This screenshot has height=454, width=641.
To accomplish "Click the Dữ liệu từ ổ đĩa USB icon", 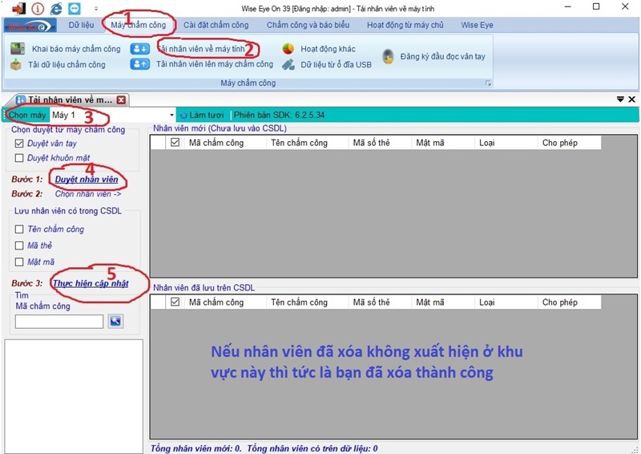I will click(x=288, y=65).
